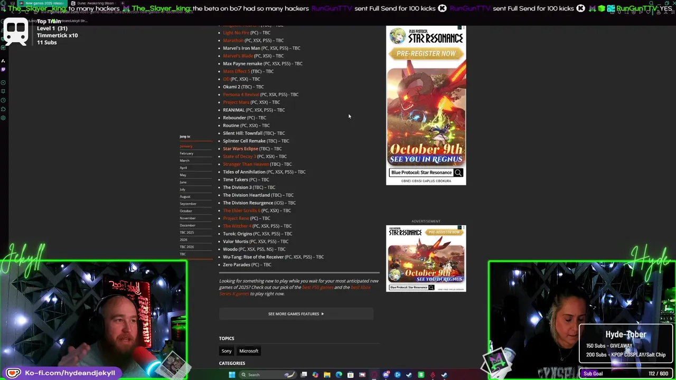
Task: Select Turok: Origins list entry
Action: 257,234
